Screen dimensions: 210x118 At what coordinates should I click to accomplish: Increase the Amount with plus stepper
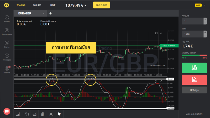[x=205, y=19]
